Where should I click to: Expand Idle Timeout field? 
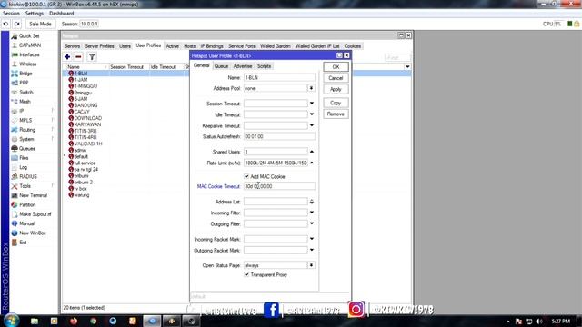pyautogui.click(x=312, y=114)
